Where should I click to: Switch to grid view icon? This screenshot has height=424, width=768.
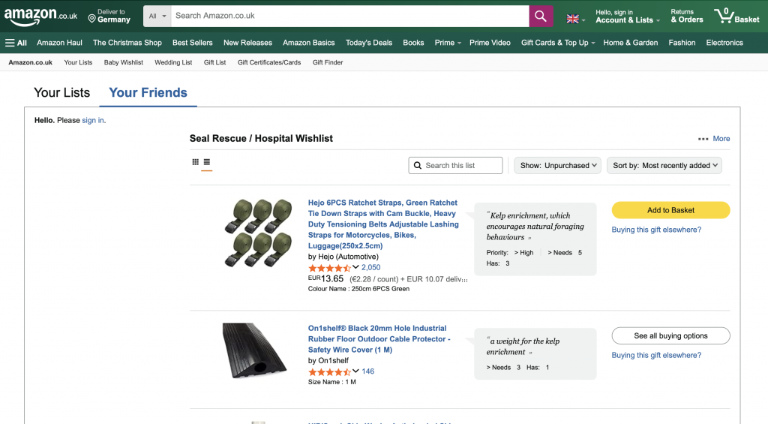click(x=196, y=162)
